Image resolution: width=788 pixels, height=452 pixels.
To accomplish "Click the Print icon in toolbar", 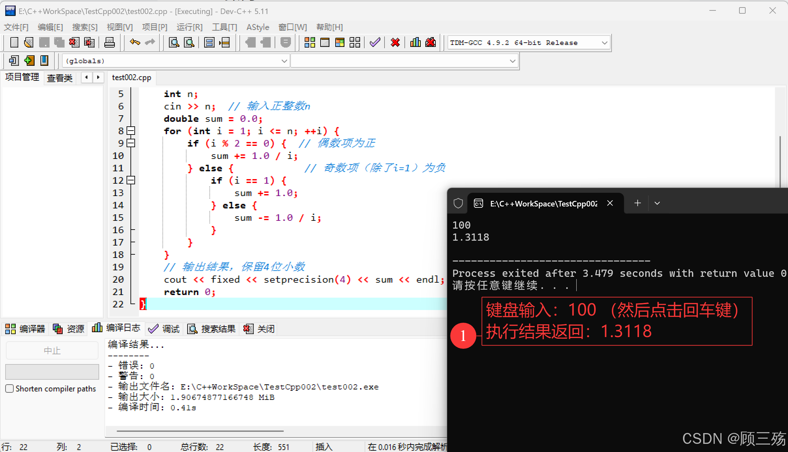I will pos(109,42).
